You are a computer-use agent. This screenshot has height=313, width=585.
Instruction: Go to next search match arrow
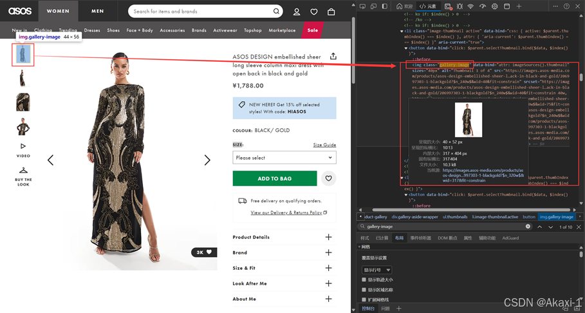point(551,227)
